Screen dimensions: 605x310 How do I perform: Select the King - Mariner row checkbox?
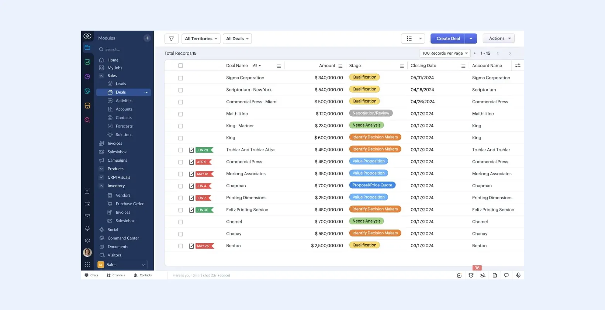coord(180,126)
